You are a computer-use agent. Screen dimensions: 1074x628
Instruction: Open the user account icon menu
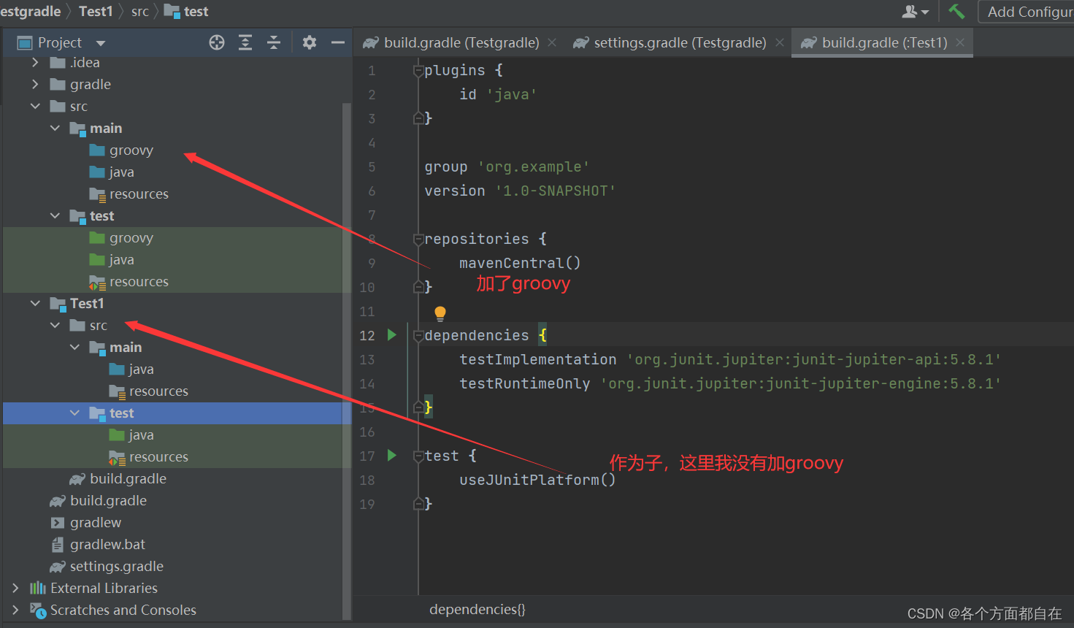point(915,12)
